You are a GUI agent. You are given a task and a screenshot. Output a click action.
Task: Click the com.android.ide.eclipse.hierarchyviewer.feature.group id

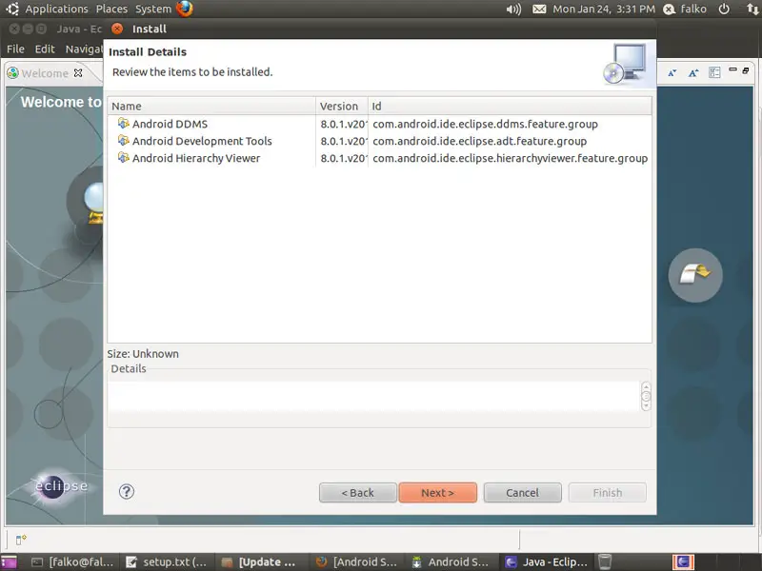coord(511,158)
